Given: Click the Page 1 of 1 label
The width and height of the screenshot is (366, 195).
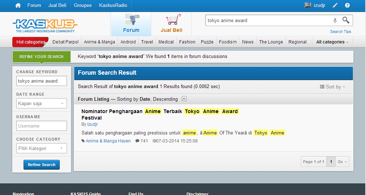Looking at the screenshot, I should [x=314, y=162].
